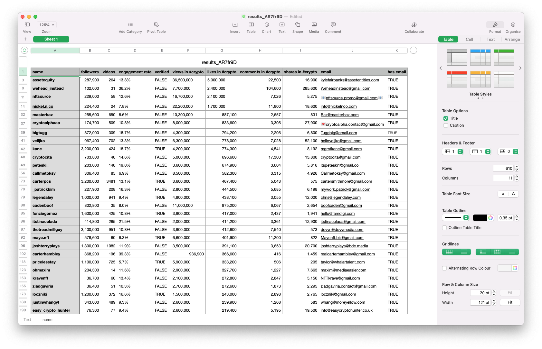Click the Rows value field
The image size is (542, 349).
tap(503, 169)
